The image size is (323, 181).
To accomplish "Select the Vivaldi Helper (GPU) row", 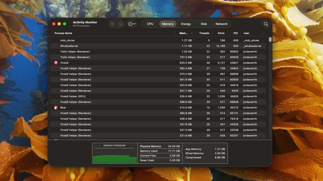I will point(158,96).
